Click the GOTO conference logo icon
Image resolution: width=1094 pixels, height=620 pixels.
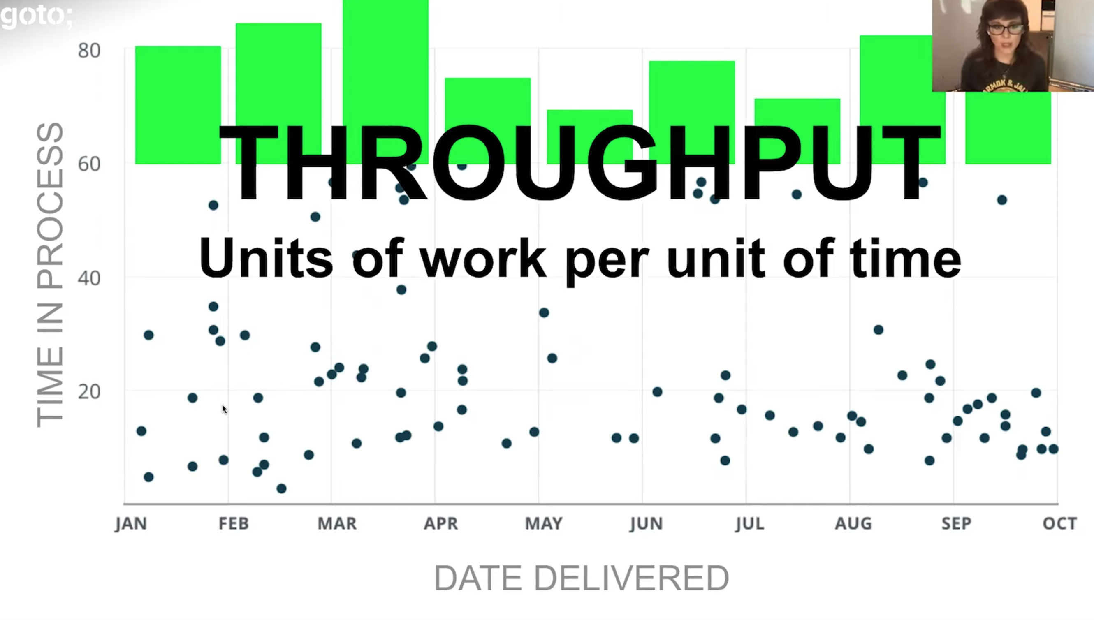[37, 11]
